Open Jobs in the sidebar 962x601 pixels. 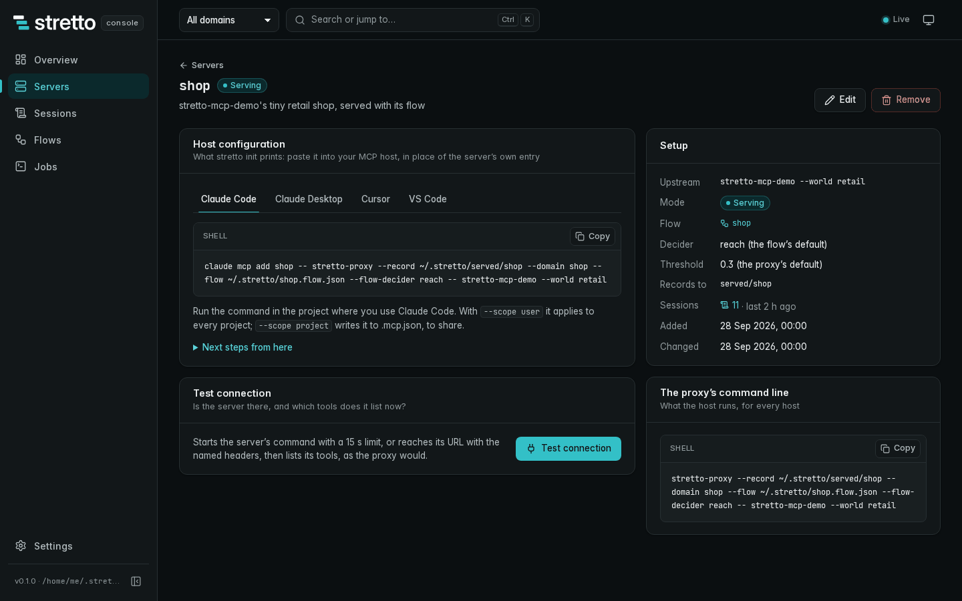click(x=78, y=166)
